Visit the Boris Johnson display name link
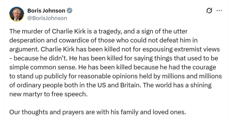This screenshot has height=119, width=231. coord(46,11)
